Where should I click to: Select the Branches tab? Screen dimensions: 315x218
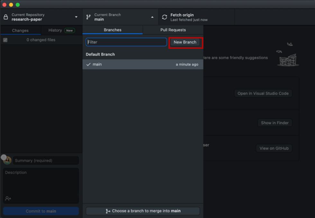[x=113, y=30]
